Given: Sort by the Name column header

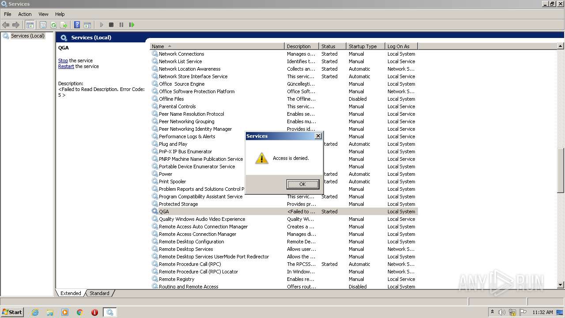Looking at the screenshot, I should (217, 46).
